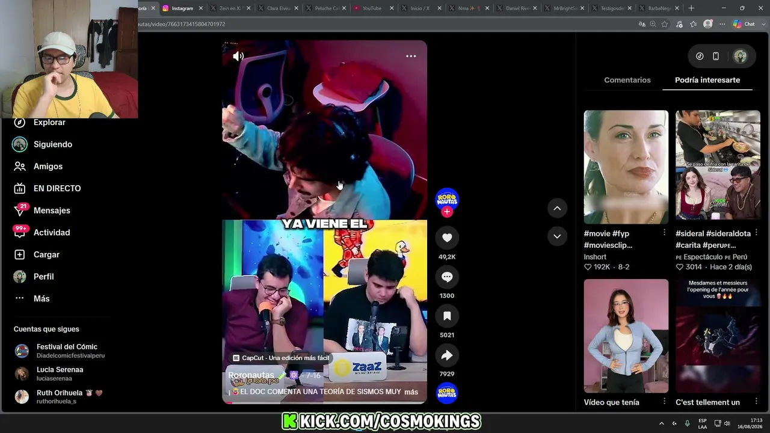Open the #sideral #sideraldota recommended video thumbnail
Screen dimensions: 770x433
(x=718, y=165)
